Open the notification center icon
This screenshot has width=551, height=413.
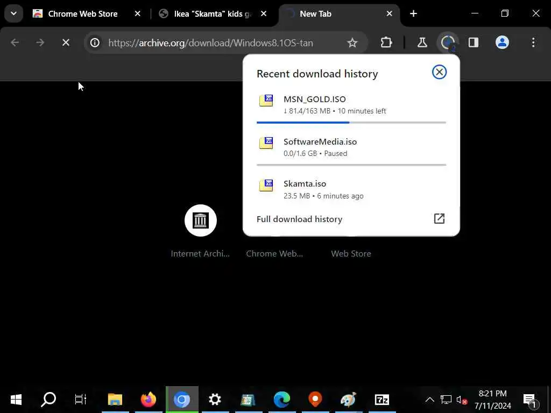click(x=530, y=400)
